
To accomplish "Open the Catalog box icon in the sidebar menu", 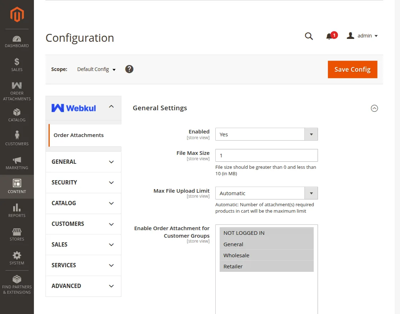I will [17, 115].
